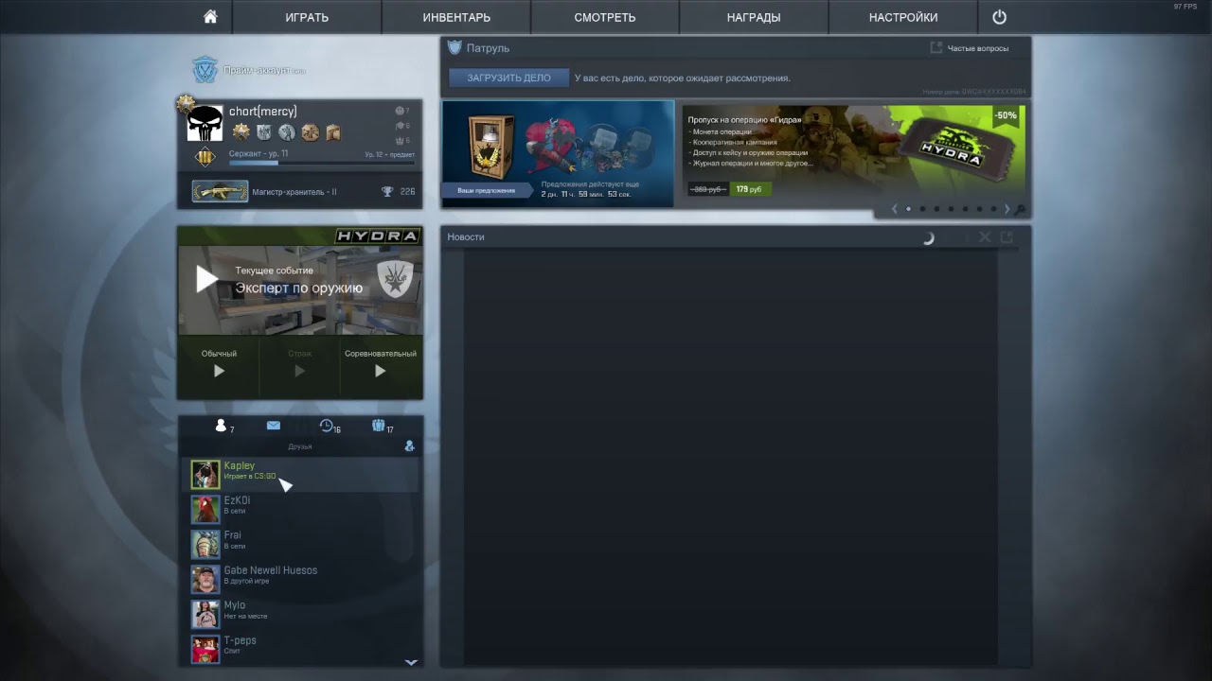The width and height of the screenshot is (1212, 681).
Task: Click the Prime account shield badge
Action: click(205, 70)
